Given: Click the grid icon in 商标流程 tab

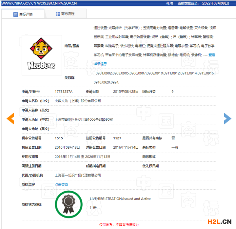Looking at the screenshot, I should click(58, 14).
